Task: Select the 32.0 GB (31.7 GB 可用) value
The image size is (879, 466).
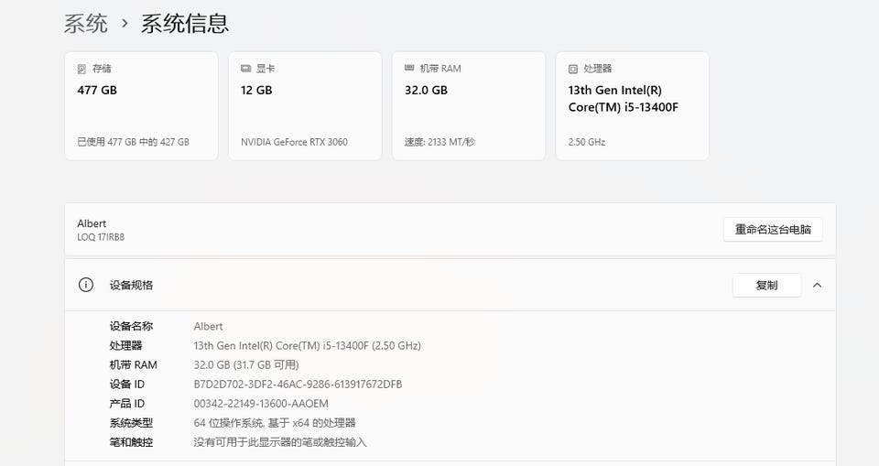Action: pos(246,365)
